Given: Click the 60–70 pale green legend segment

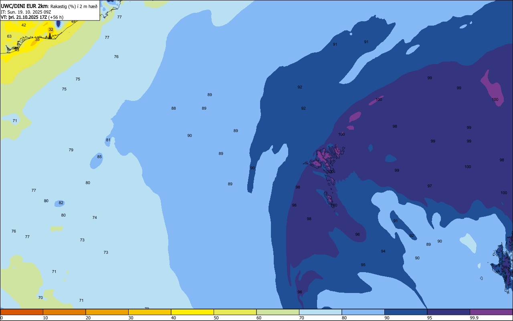Looking at the screenshot, I should point(278,312).
